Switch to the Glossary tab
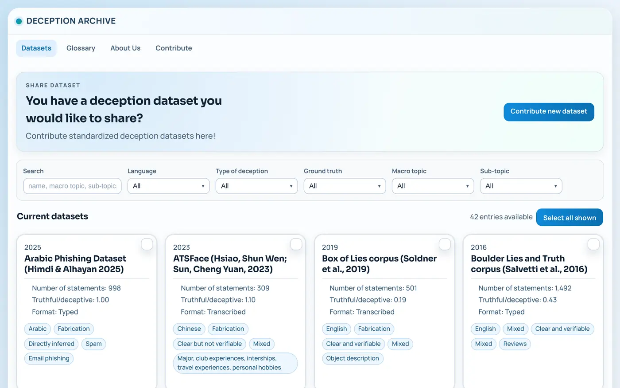The height and width of the screenshot is (388, 620). click(81, 48)
